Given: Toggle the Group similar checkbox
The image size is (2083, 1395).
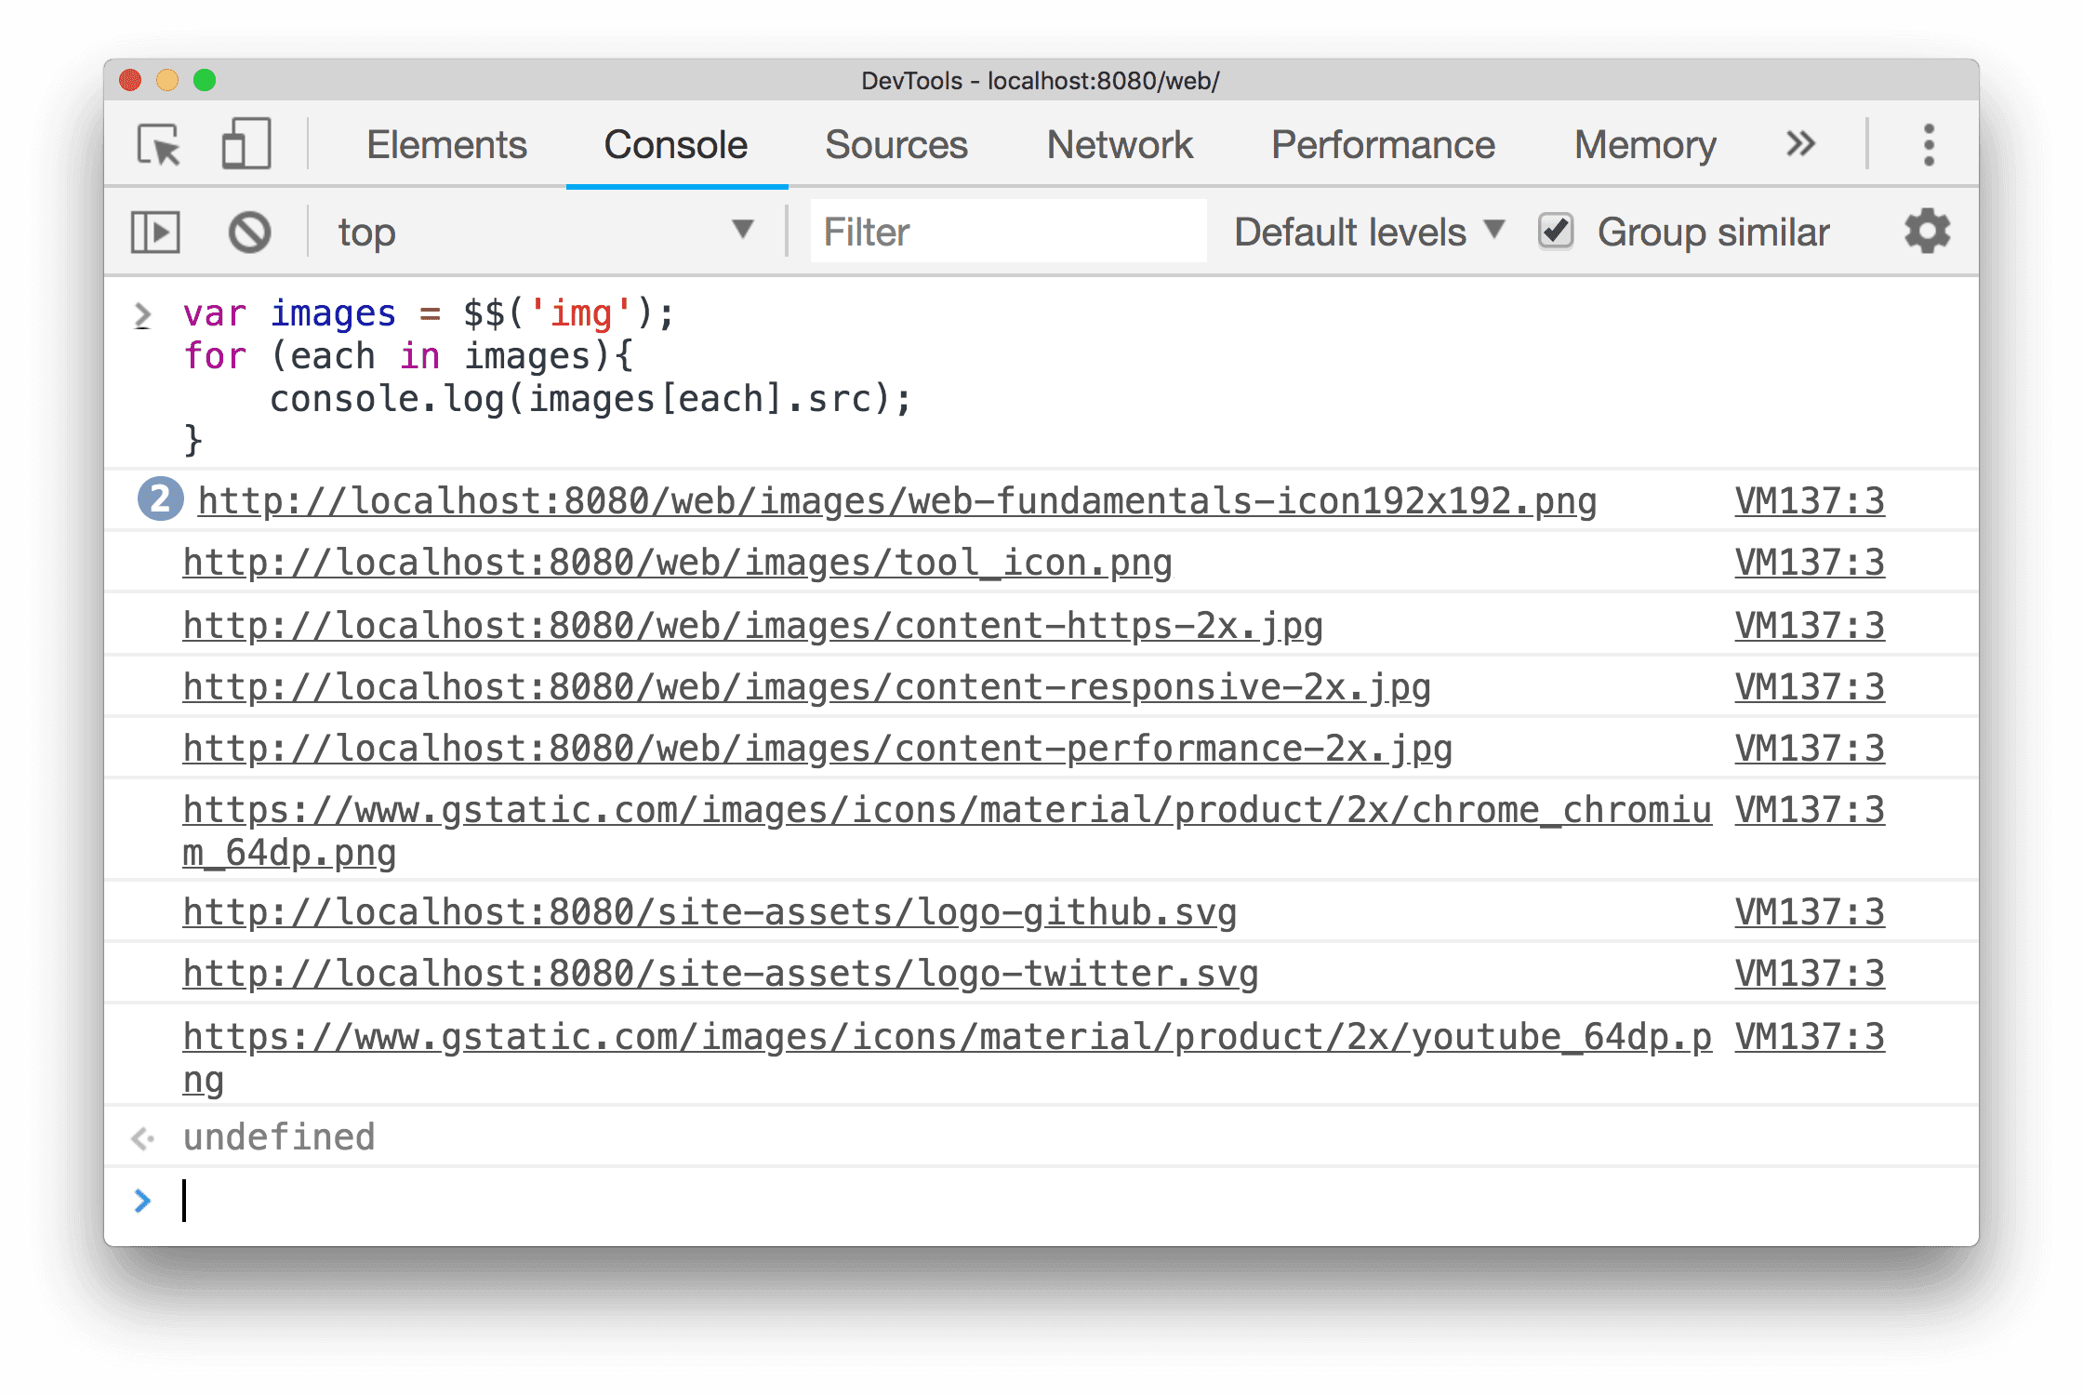Looking at the screenshot, I should (x=1552, y=231).
